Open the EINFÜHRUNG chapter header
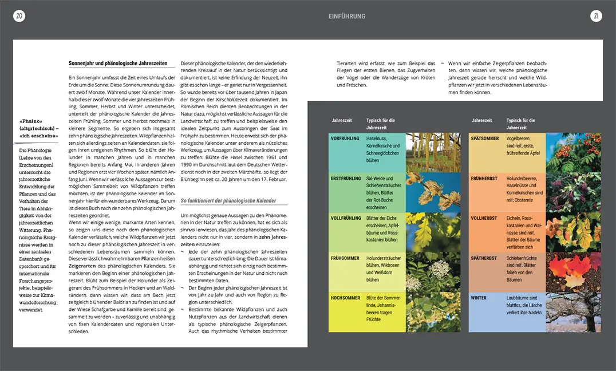 (346, 16)
